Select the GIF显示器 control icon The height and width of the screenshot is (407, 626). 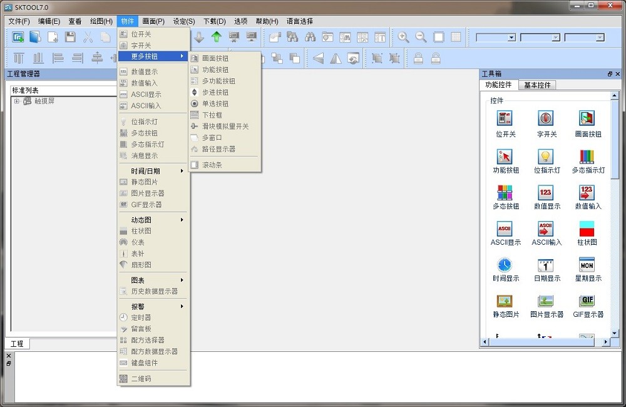586,299
